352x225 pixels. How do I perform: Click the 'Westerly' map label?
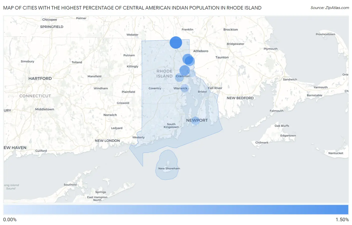[138, 137]
